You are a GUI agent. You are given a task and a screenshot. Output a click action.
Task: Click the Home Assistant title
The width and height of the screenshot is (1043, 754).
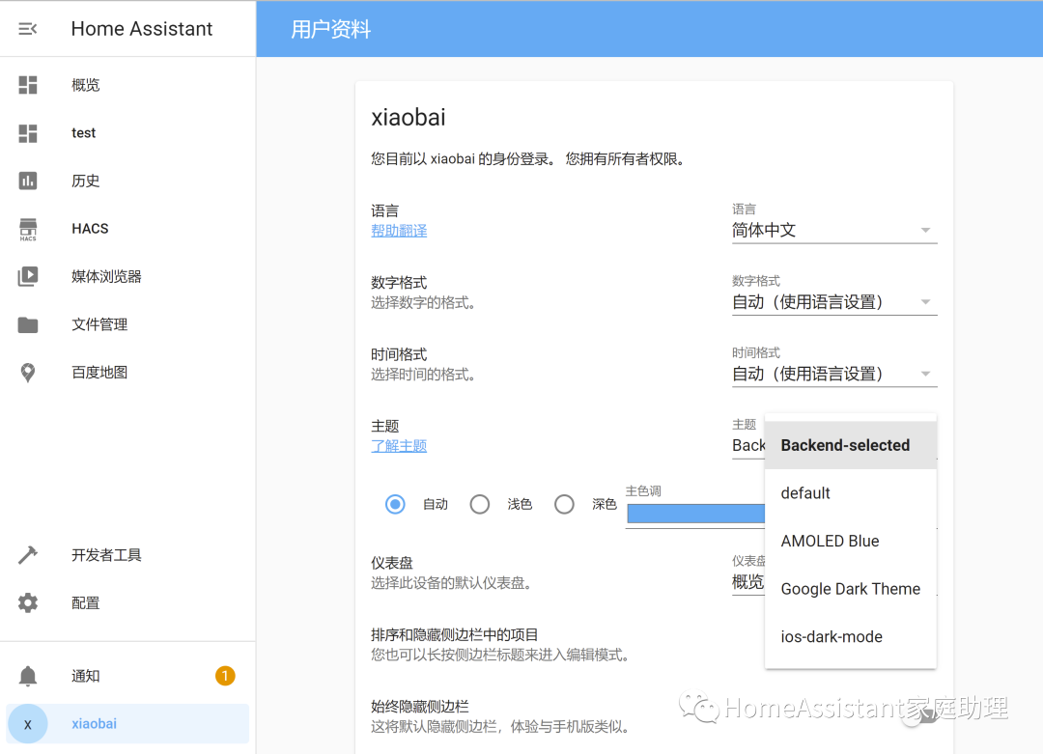pyautogui.click(x=142, y=29)
